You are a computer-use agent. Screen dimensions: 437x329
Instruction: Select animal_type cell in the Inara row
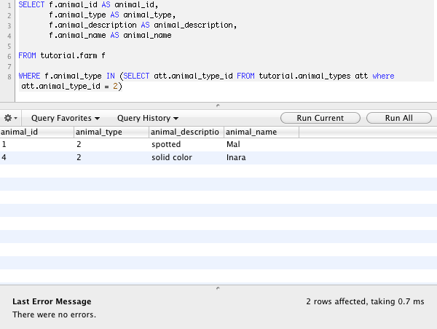click(x=111, y=157)
